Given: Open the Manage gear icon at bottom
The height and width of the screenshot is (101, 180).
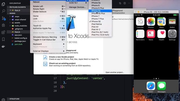Looking at the screenshot, I should coord(3,100).
